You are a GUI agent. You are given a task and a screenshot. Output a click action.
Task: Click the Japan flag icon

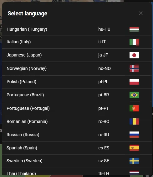click(x=134, y=55)
